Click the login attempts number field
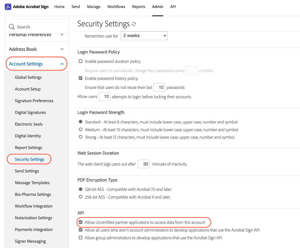The image size is (300, 248). point(105,96)
